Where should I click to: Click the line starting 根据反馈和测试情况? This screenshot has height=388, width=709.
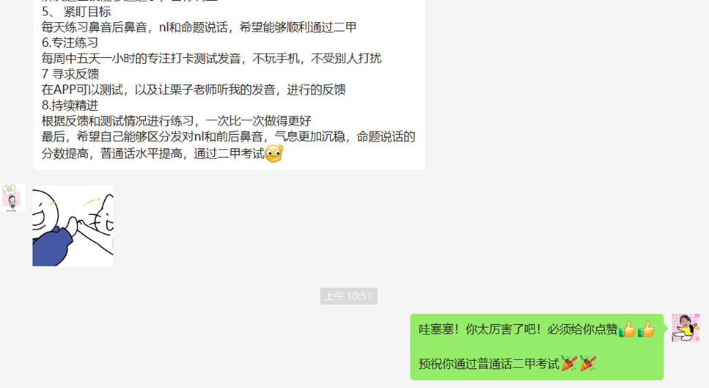pos(177,121)
